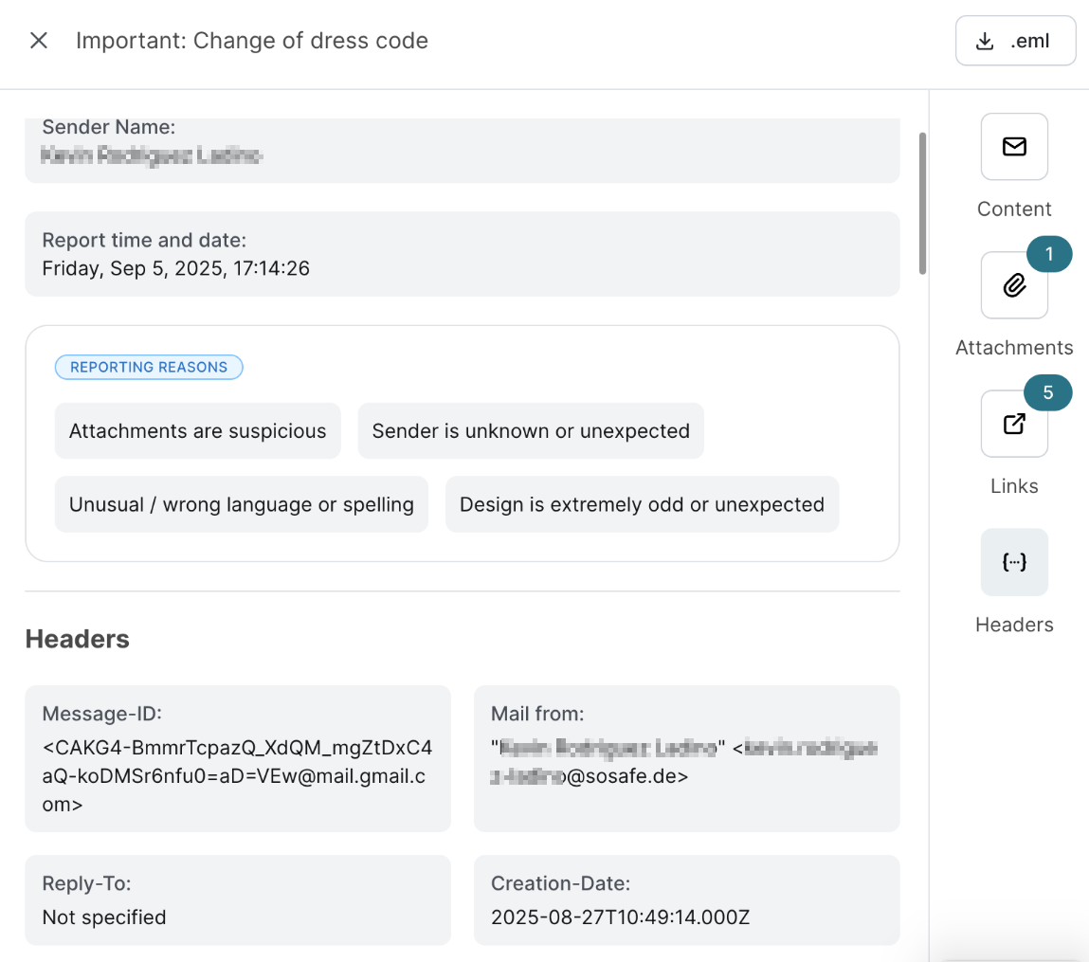
Task: Click 'Unusual / wrong language or spelling' tag
Action: coord(242,504)
